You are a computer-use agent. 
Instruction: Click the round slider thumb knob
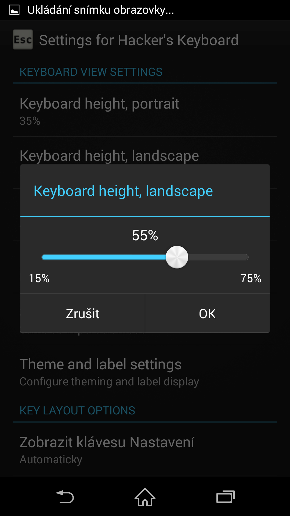[177, 257]
